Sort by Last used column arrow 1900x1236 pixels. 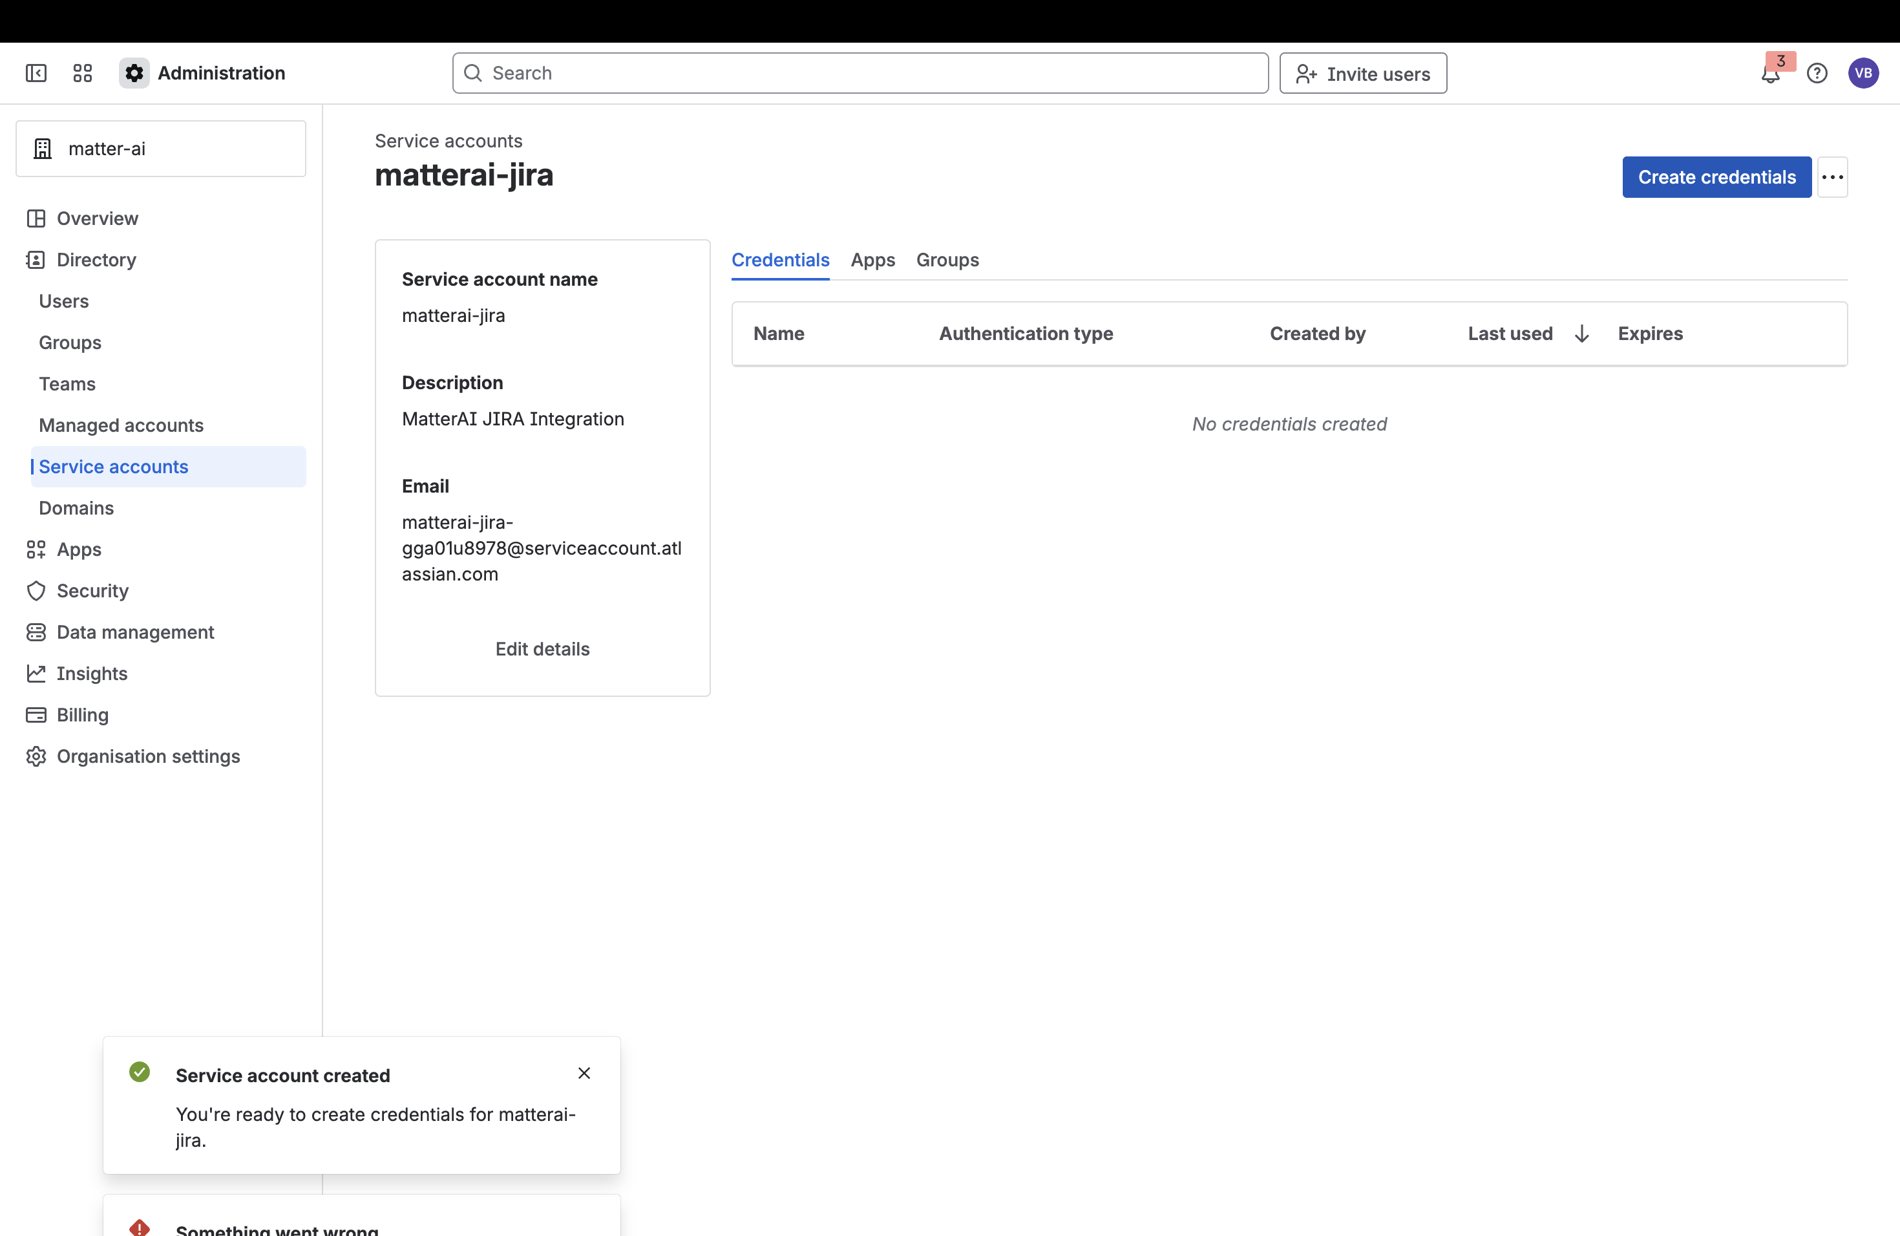pyautogui.click(x=1581, y=334)
